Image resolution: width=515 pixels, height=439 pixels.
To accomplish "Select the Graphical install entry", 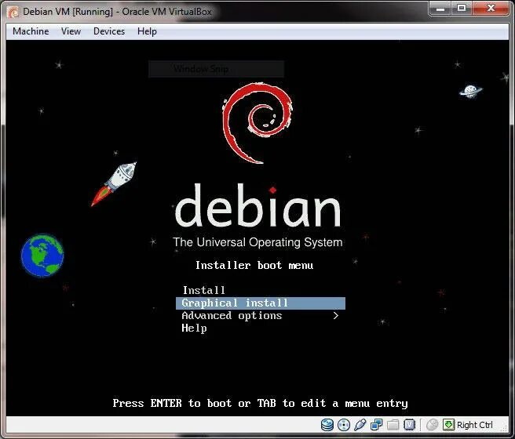I will pyautogui.click(x=261, y=303).
